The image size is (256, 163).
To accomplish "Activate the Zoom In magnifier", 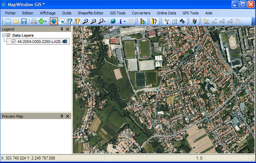I will click(x=86, y=21).
